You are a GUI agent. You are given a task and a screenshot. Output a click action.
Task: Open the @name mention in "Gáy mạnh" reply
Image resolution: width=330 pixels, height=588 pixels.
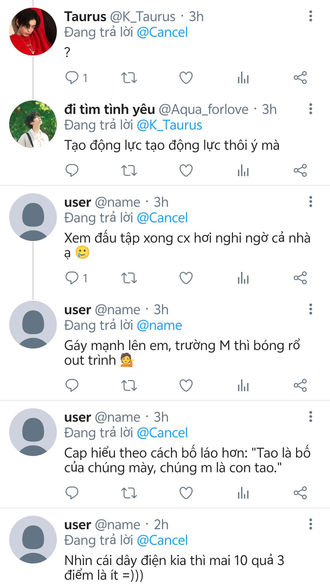159,326
